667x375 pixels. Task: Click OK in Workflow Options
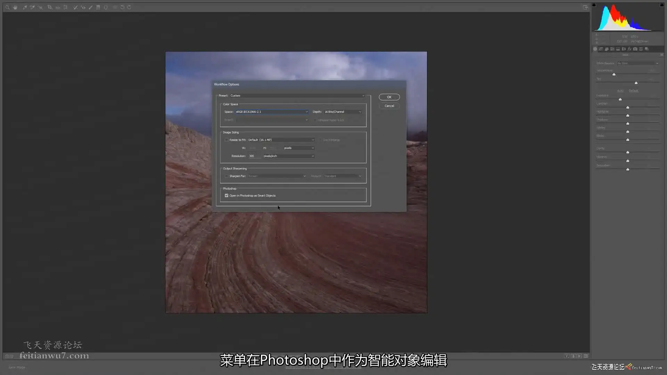pos(389,97)
